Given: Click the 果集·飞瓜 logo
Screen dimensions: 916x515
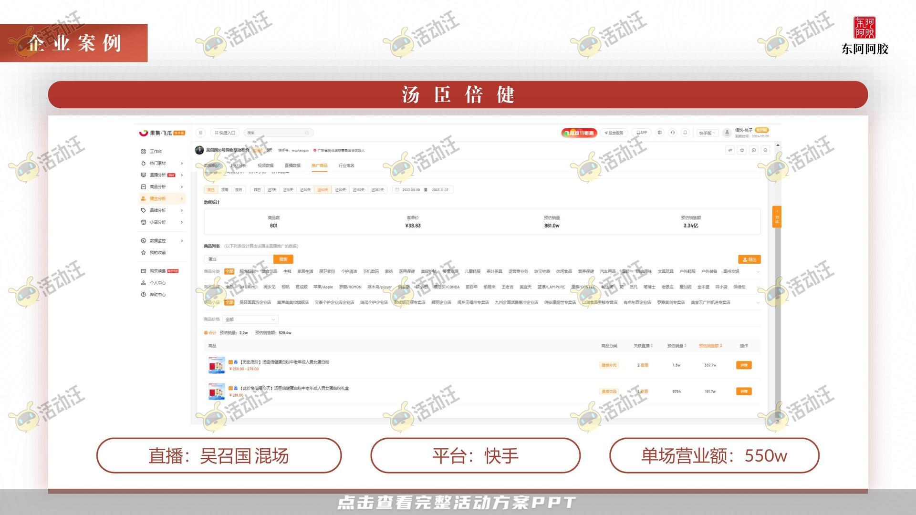Looking at the screenshot, I should (x=161, y=133).
